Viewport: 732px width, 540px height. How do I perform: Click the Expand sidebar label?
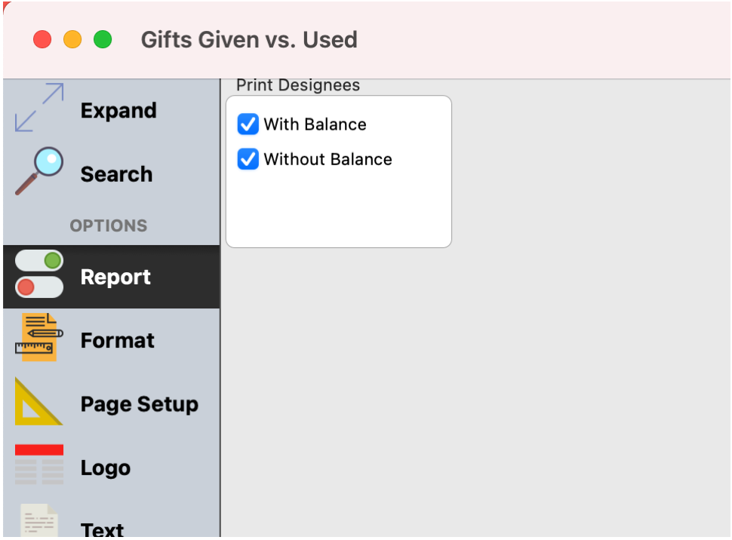118,111
